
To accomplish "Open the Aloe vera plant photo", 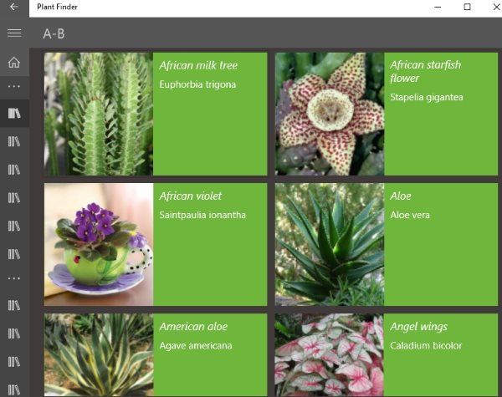I will point(330,244).
